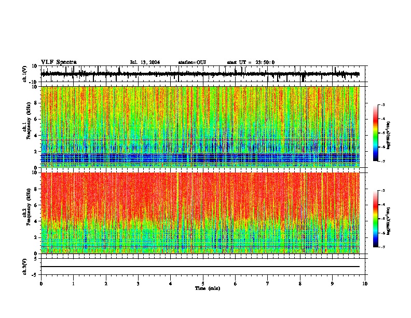Click time axis tick label '8'

pos(300,284)
